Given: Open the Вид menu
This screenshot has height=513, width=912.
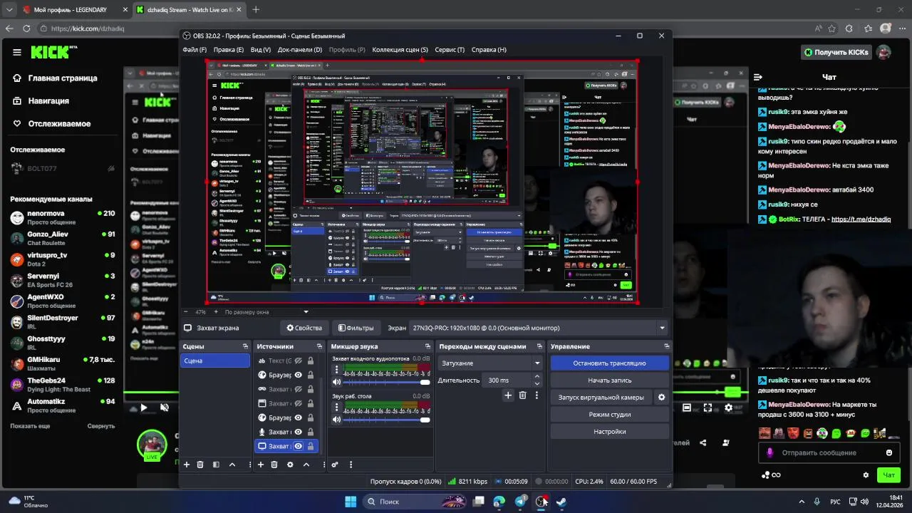Looking at the screenshot, I should (261, 50).
